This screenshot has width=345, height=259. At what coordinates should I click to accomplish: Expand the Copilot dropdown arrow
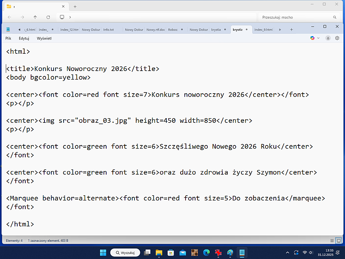point(318,38)
